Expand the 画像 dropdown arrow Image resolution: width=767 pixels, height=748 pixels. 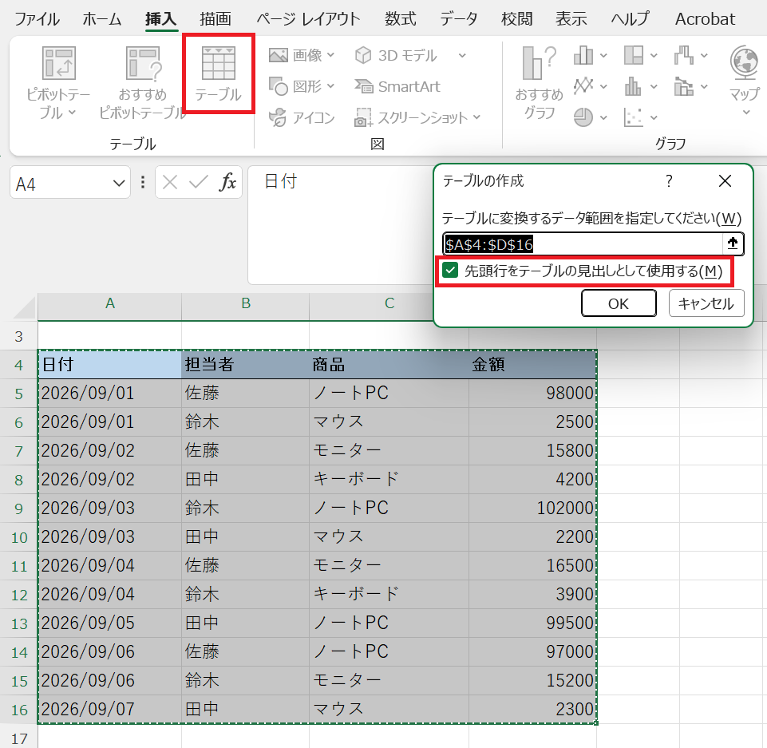tap(331, 55)
